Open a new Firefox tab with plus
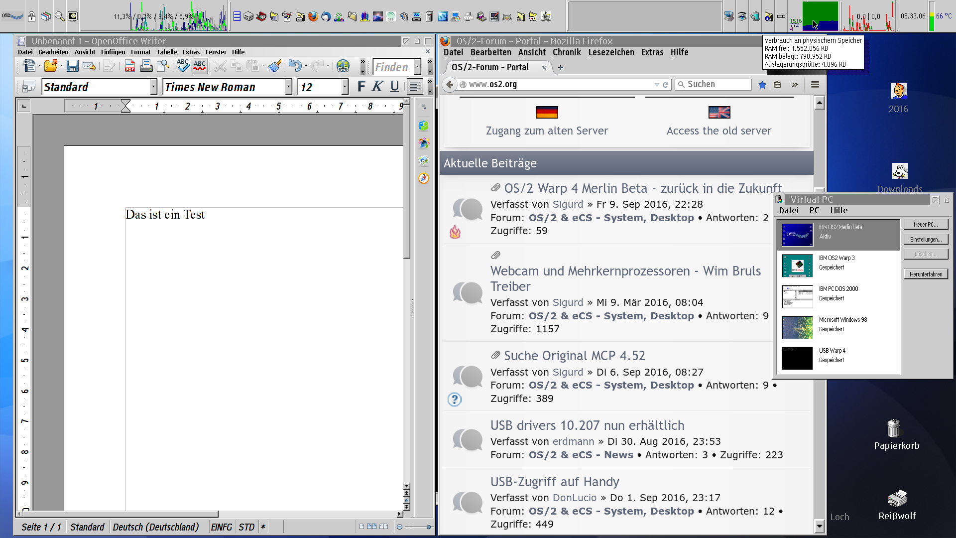Screen dimensions: 956x538 pyautogui.click(x=561, y=68)
